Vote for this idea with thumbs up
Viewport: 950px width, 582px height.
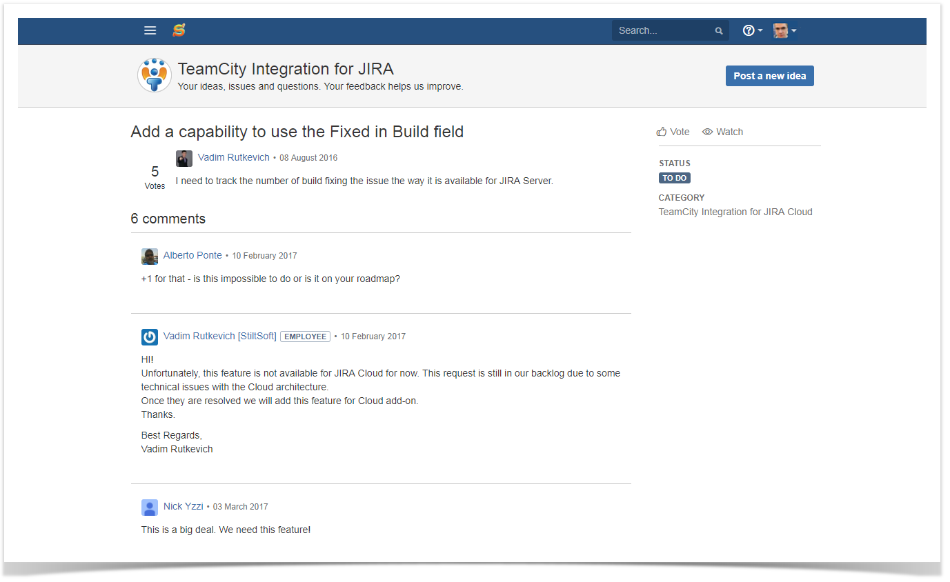pos(673,132)
